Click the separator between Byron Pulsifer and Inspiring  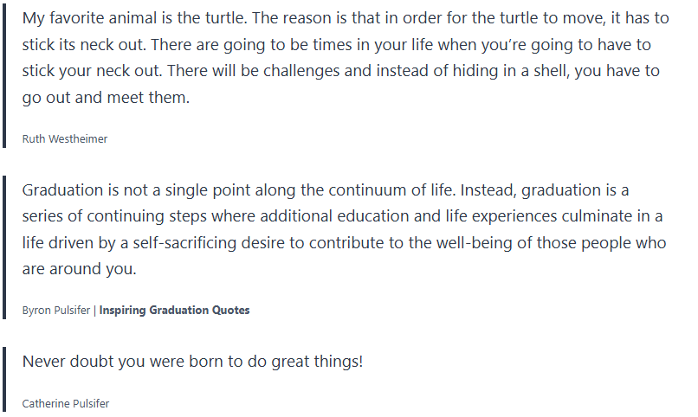94,311
